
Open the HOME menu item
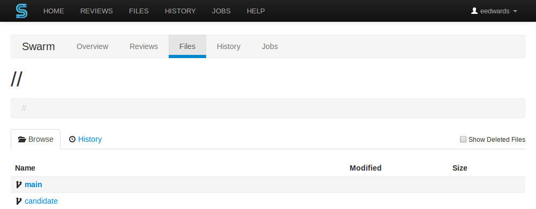[x=54, y=11]
